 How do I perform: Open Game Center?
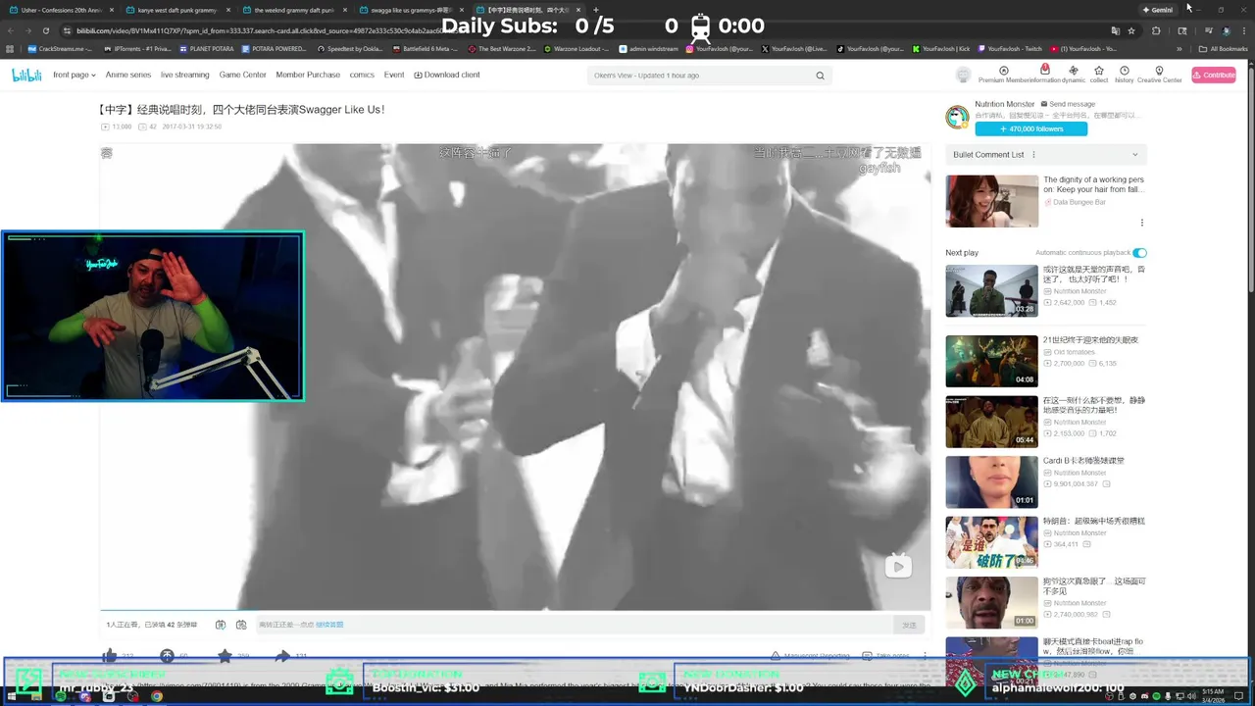(243, 75)
